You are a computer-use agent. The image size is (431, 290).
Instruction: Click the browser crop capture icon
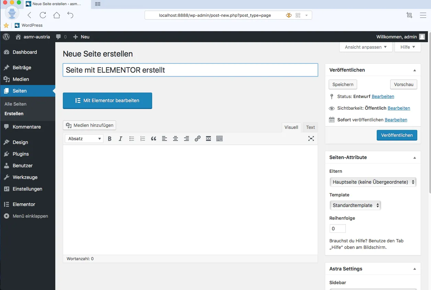tap(409, 15)
